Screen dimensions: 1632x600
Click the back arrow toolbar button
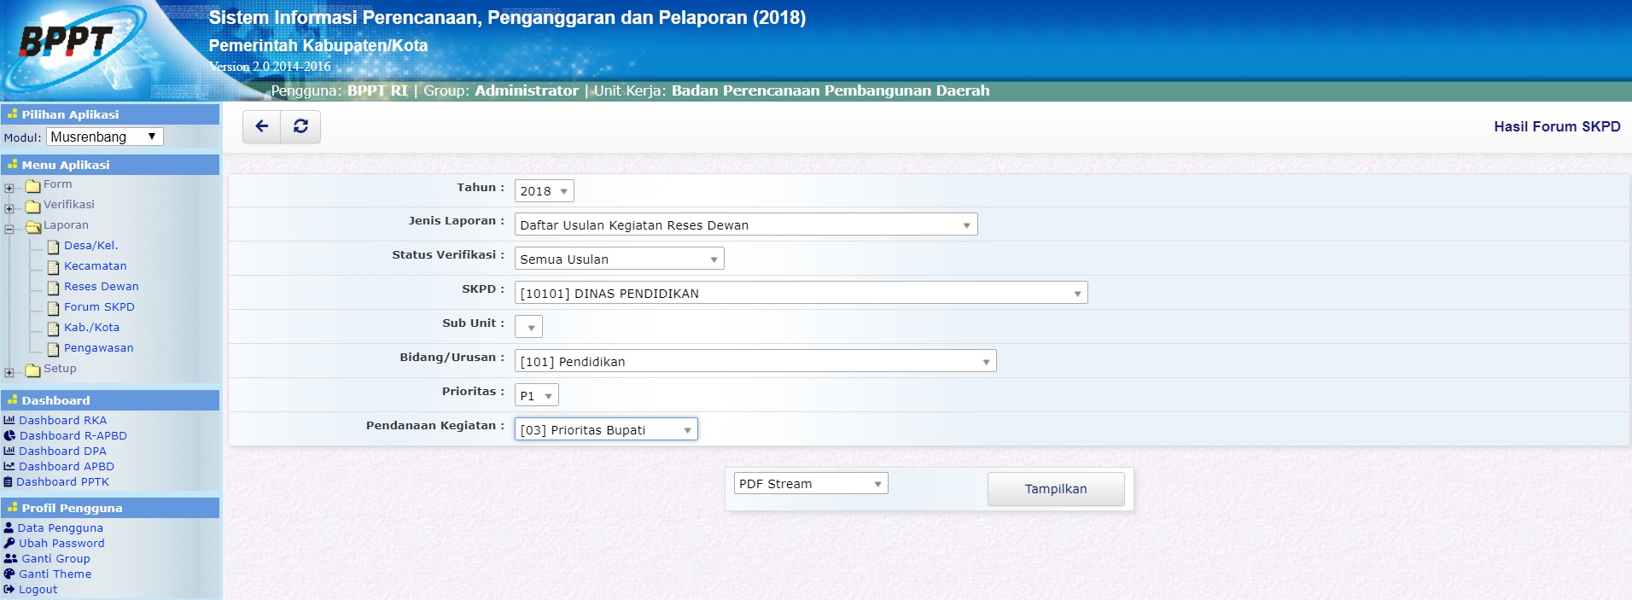click(x=261, y=126)
